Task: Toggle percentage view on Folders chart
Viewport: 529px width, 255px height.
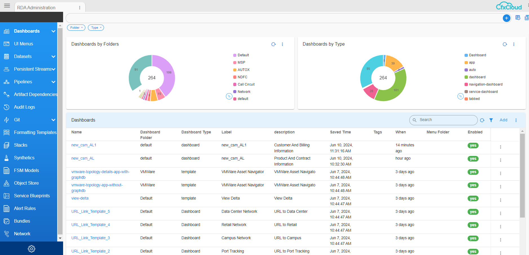Action: coord(229,96)
